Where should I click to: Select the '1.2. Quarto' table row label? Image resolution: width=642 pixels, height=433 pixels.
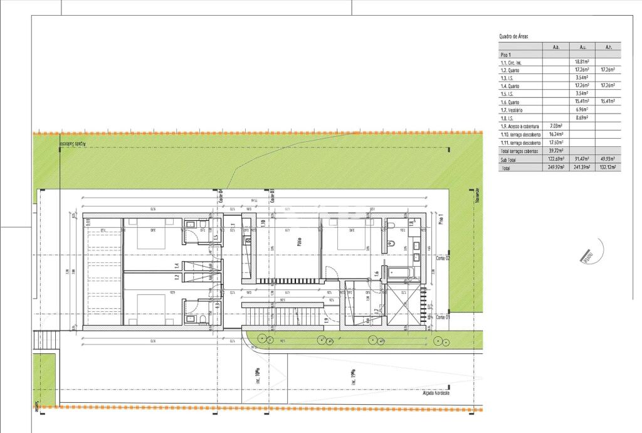coord(510,70)
